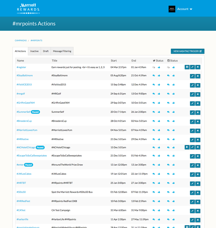
Task: Edit the #MRfestive action
Action: point(192,140)
